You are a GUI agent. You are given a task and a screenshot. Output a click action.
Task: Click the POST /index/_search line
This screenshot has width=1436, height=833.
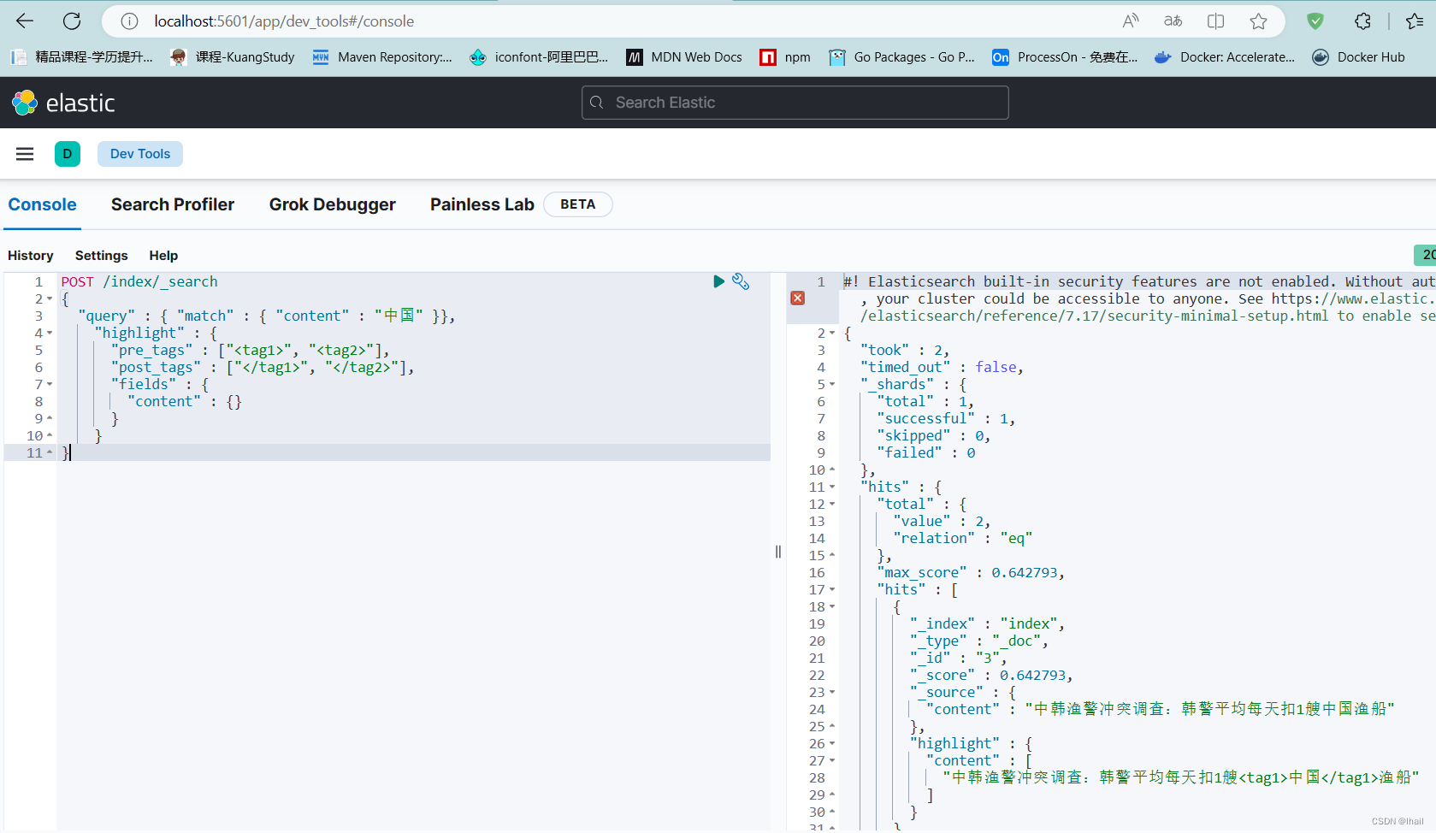click(139, 281)
